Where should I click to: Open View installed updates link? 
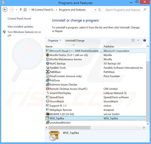[x=20, y=26]
